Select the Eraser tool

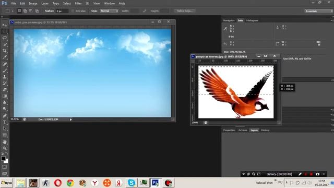[x=5, y=89]
